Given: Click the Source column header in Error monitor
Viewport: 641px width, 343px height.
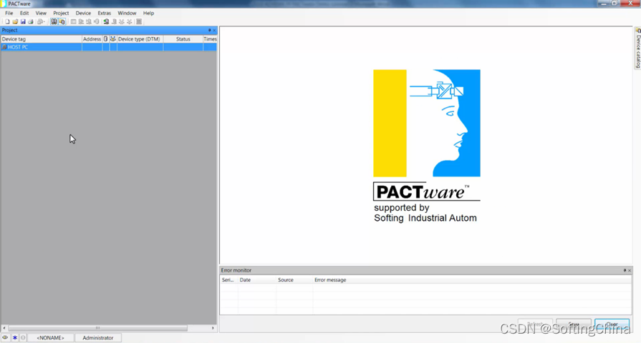Looking at the screenshot, I should (x=294, y=280).
